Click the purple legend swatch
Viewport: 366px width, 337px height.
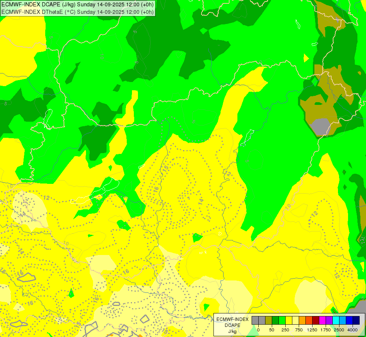click(329, 320)
